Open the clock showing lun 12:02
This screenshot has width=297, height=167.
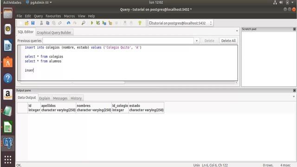click(x=156, y=2)
